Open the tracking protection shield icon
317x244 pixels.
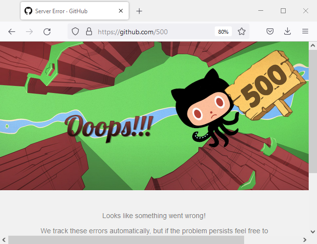click(75, 31)
